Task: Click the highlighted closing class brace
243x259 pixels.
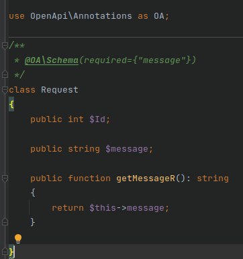Action: (x=11, y=252)
